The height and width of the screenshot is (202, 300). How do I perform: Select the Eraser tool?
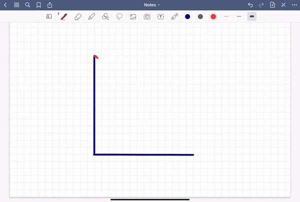[x=77, y=16]
